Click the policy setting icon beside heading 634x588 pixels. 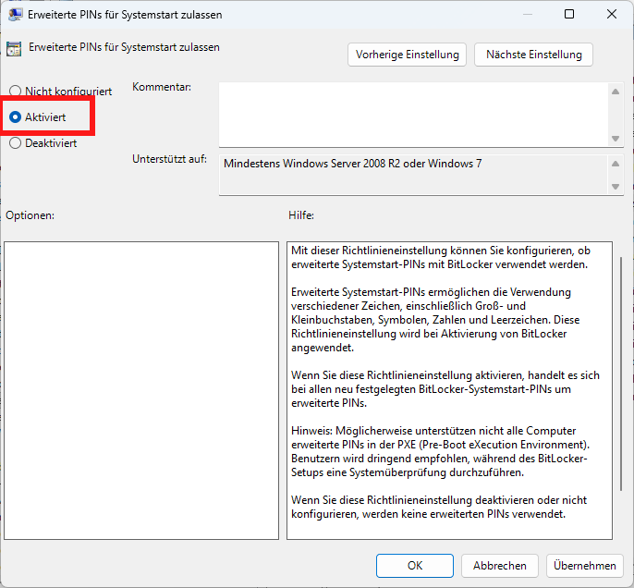14,49
